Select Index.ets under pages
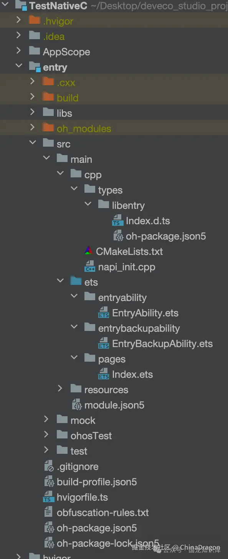228x559 pixels. (132, 374)
